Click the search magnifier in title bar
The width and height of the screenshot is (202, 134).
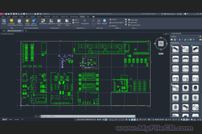coord(162,14)
